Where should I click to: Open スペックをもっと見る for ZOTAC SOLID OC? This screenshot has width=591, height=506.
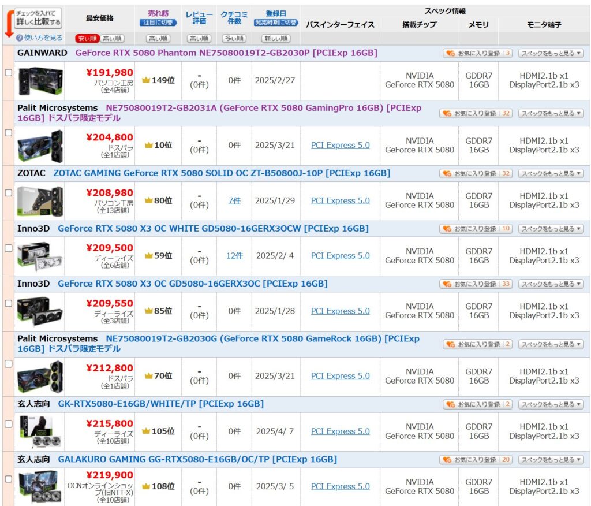pos(551,173)
